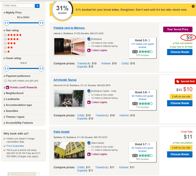196x176 pixels.
Task: Click TripAdvisor rating bubbles above 560 reviews
Action: 146,156
